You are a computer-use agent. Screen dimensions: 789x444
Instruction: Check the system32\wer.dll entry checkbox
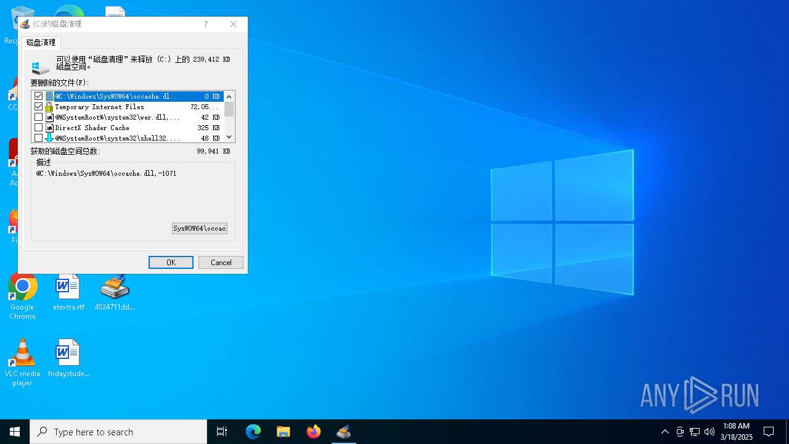[x=39, y=117]
